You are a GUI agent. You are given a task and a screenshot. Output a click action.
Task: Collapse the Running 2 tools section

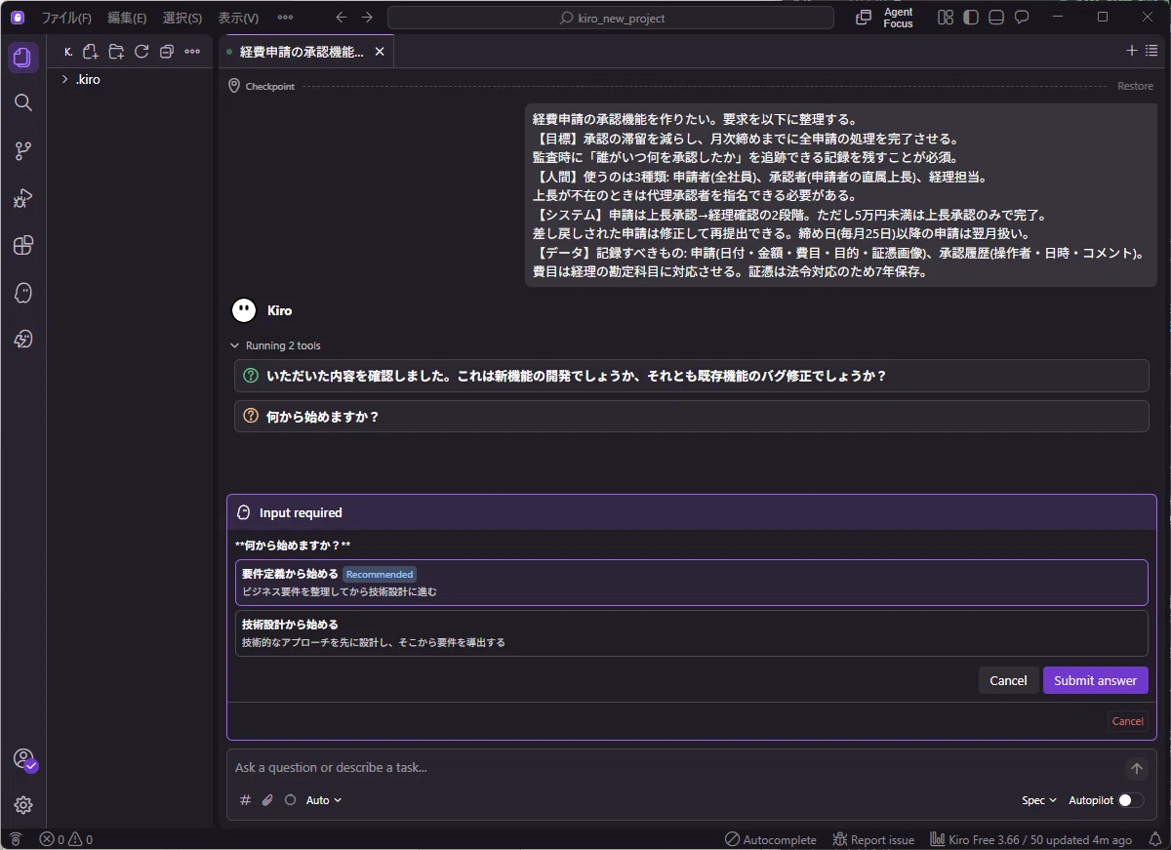pos(275,345)
